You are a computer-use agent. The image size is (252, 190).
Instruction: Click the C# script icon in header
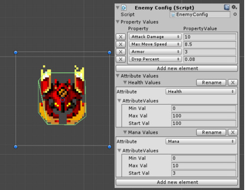(x=124, y=8)
